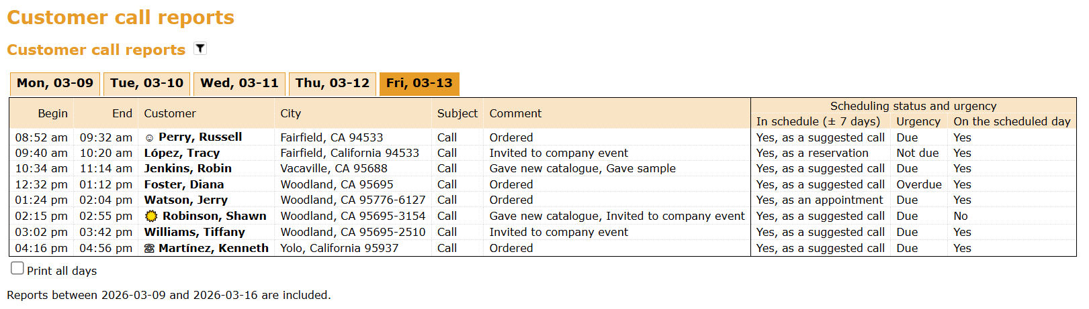The height and width of the screenshot is (309, 1089).
Task: Click the 08:52 am begin time cell
Action: (42, 137)
